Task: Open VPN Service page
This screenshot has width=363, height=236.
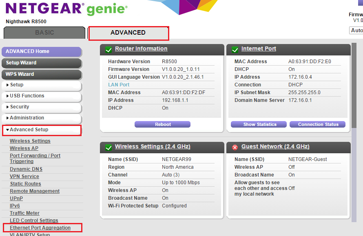Action: (24, 176)
